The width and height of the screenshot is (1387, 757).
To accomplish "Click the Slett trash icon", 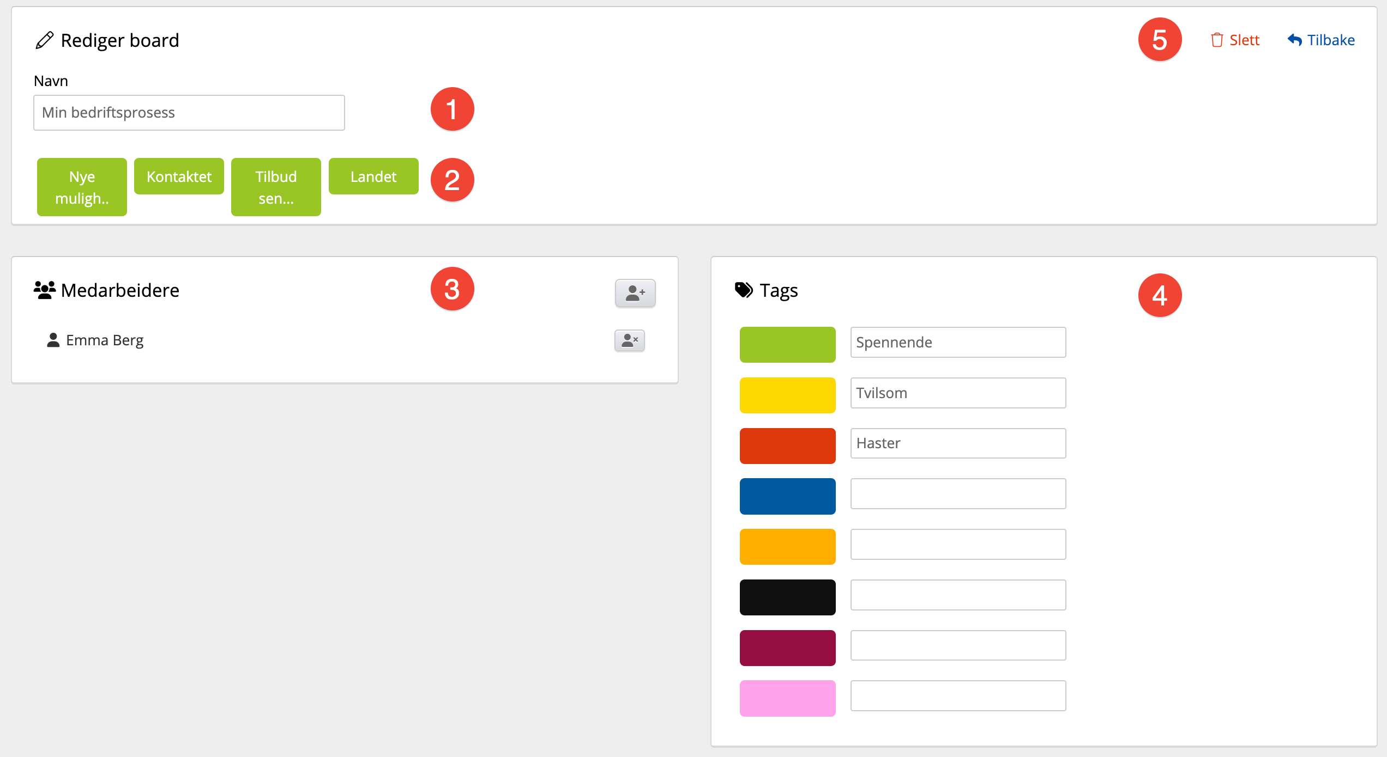I will (1217, 40).
